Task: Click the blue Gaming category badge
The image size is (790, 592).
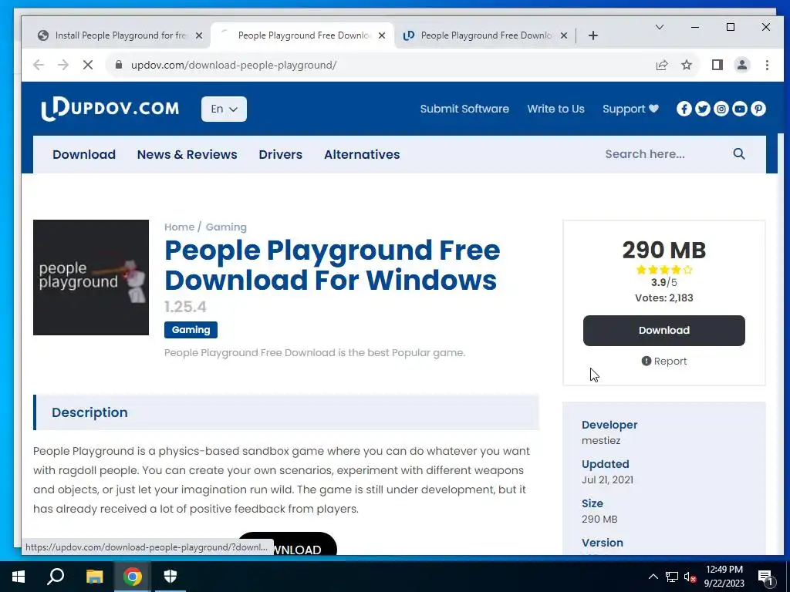Action: pyautogui.click(x=191, y=330)
